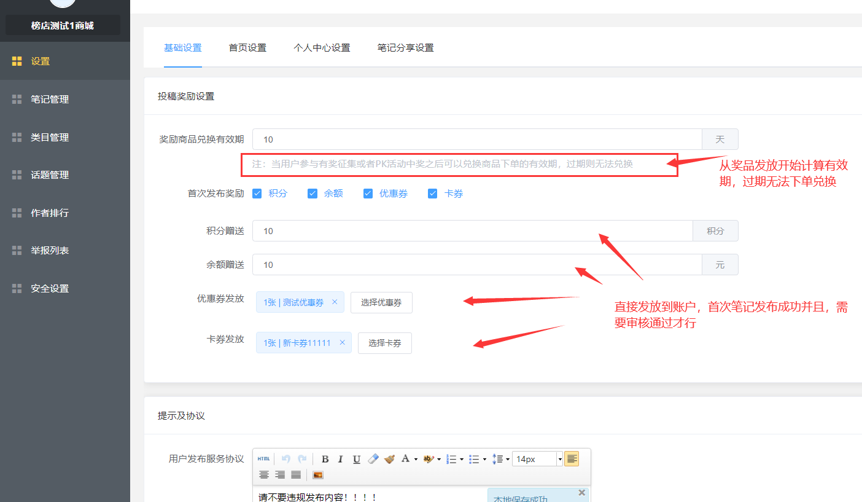Screen dimensions: 862x502
Task: Switch to the 基础设置 tab
Action: (182, 47)
